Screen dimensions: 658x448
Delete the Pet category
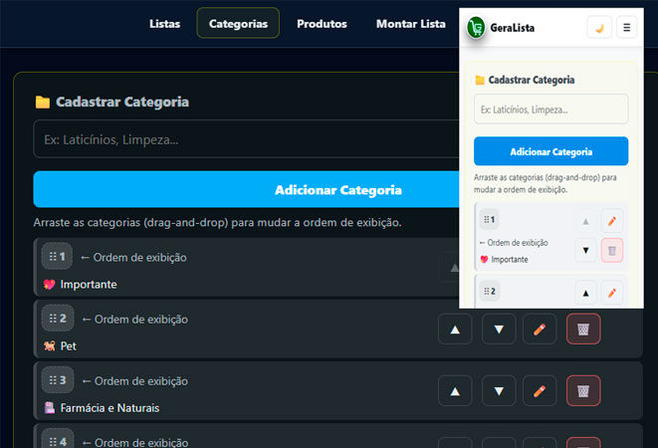(583, 330)
